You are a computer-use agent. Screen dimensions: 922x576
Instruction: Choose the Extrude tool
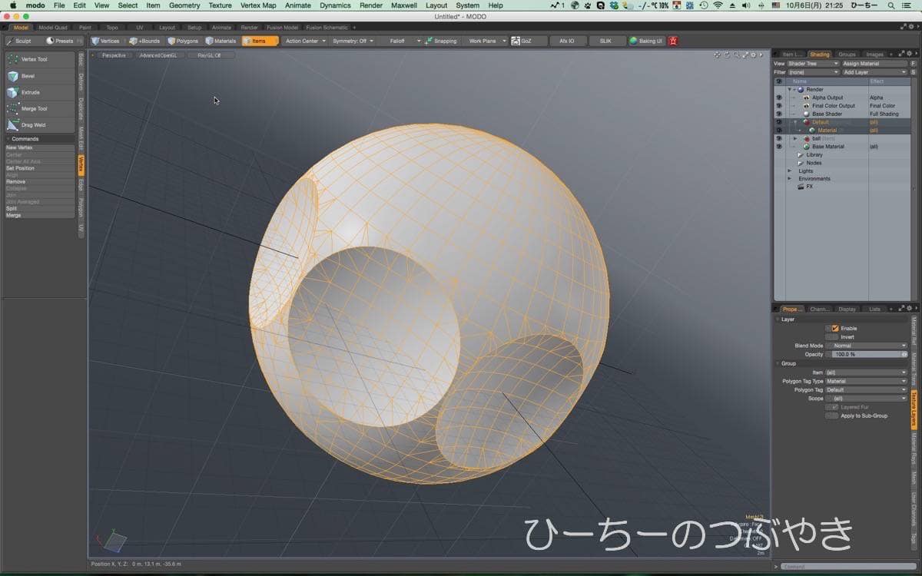point(30,92)
